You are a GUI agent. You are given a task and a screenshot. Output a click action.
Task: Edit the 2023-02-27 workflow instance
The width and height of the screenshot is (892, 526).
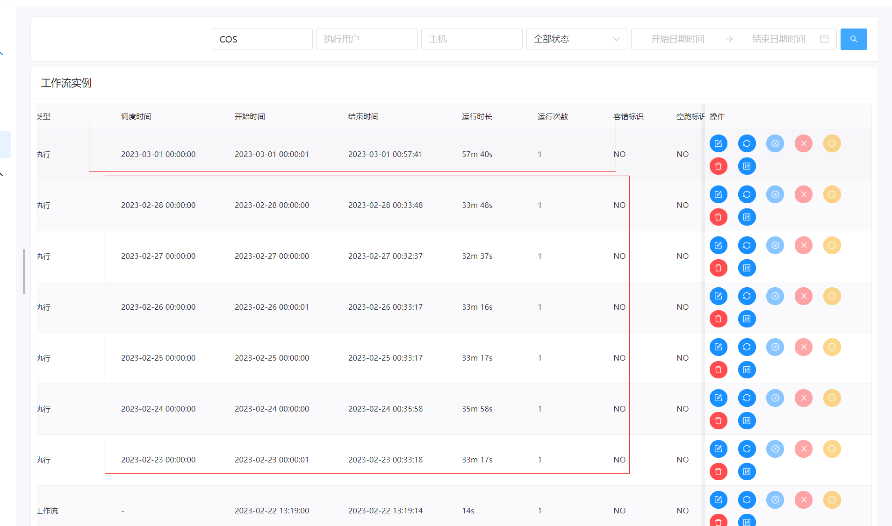[x=718, y=245]
